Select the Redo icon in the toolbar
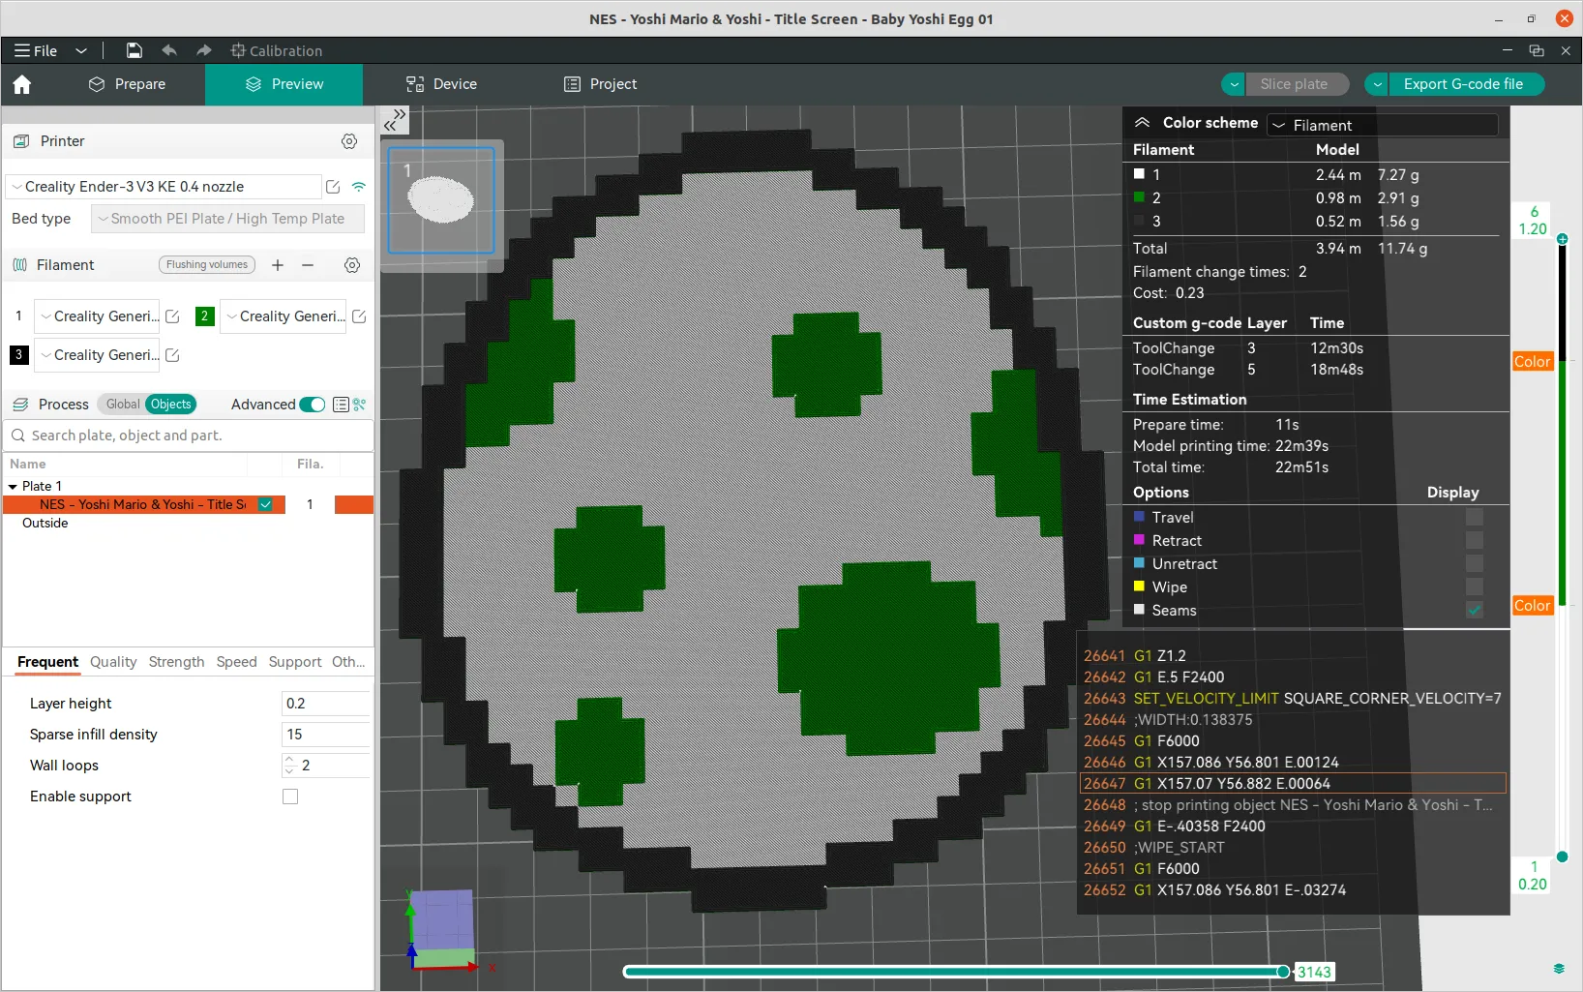1583x992 pixels. pos(203,50)
